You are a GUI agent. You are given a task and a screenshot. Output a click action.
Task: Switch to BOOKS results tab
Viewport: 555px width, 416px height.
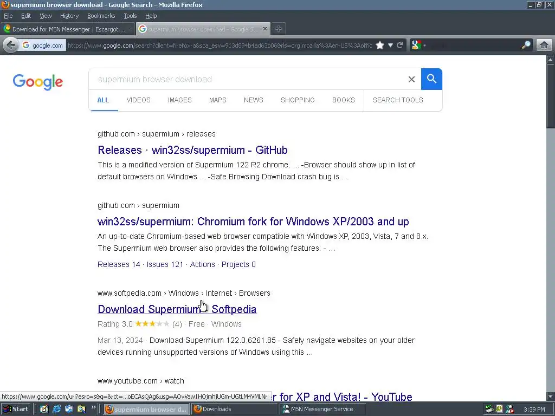tap(343, 100)
